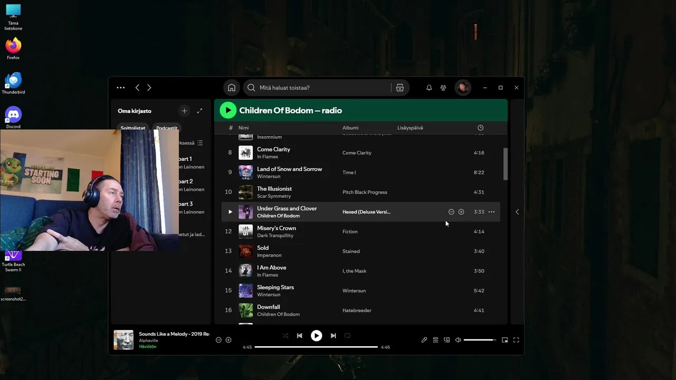Create a new playlist with the plus icon
Image resolution: width=676 pixels, height=380 pixels.
coord(184,111)
